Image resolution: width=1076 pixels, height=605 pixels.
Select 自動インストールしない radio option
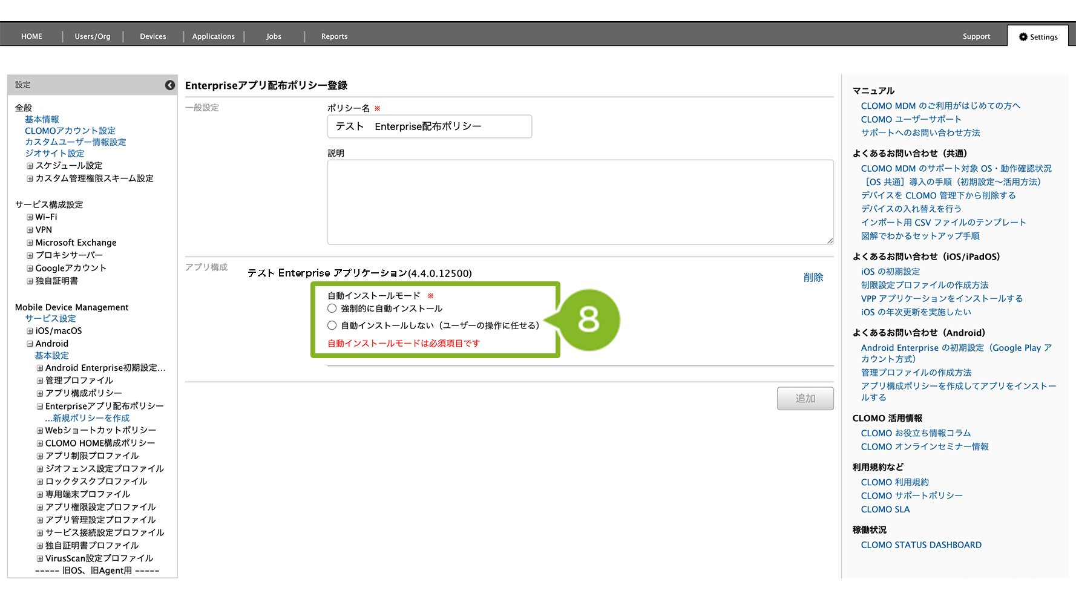(x=332, y=325)
